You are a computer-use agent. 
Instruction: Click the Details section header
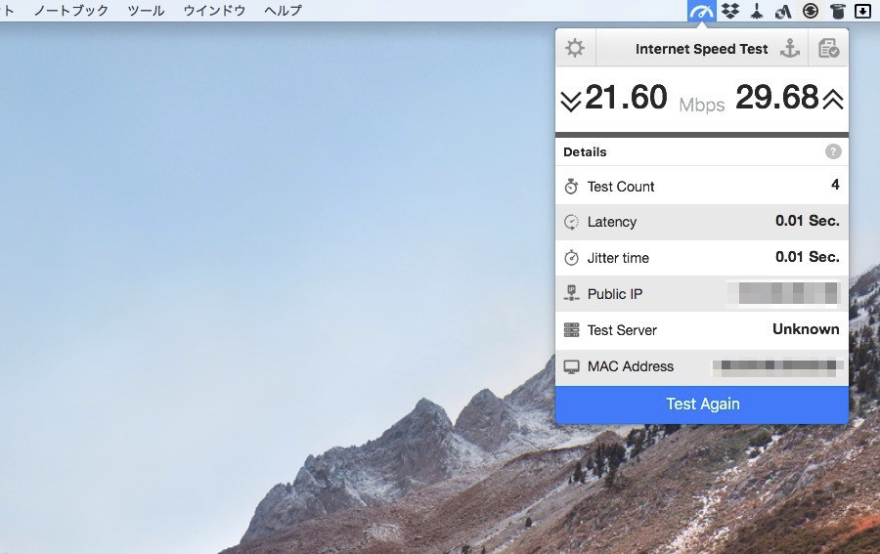pos(585,152)
